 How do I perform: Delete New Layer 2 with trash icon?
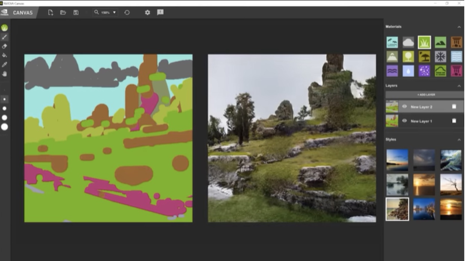454,107
